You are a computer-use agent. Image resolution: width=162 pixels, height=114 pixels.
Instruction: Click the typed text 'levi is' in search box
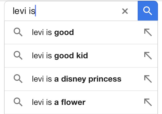point(24,11)
